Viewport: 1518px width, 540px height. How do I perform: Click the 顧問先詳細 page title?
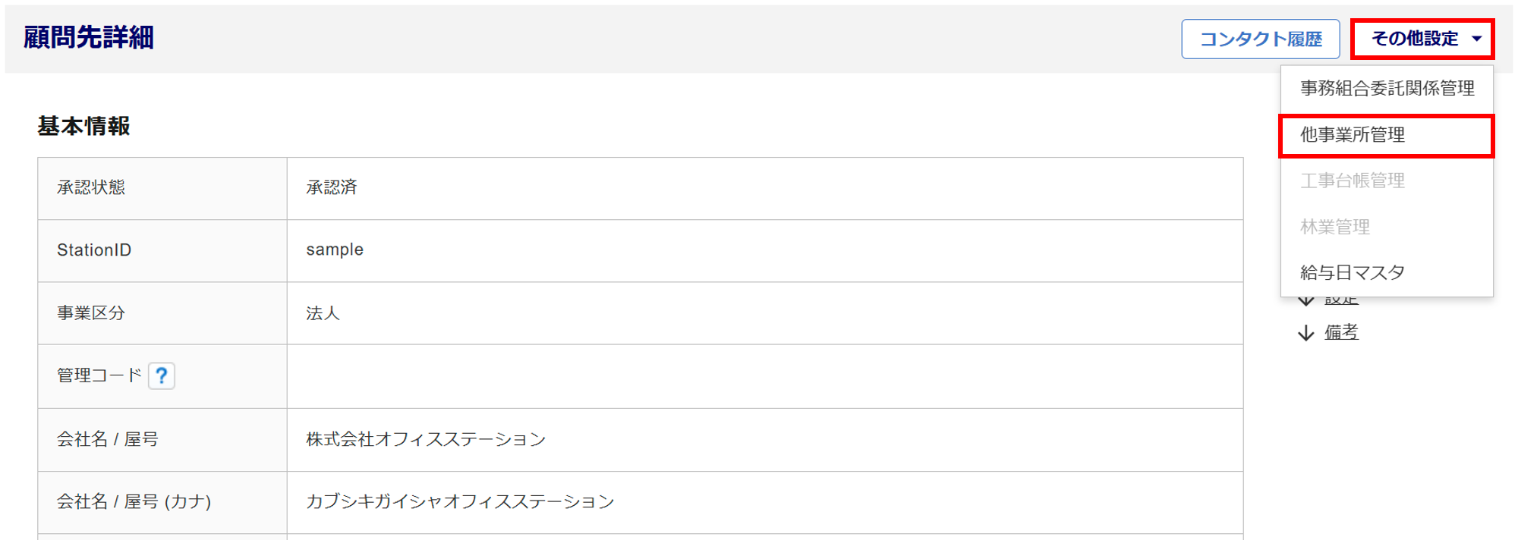pos(89,37)
